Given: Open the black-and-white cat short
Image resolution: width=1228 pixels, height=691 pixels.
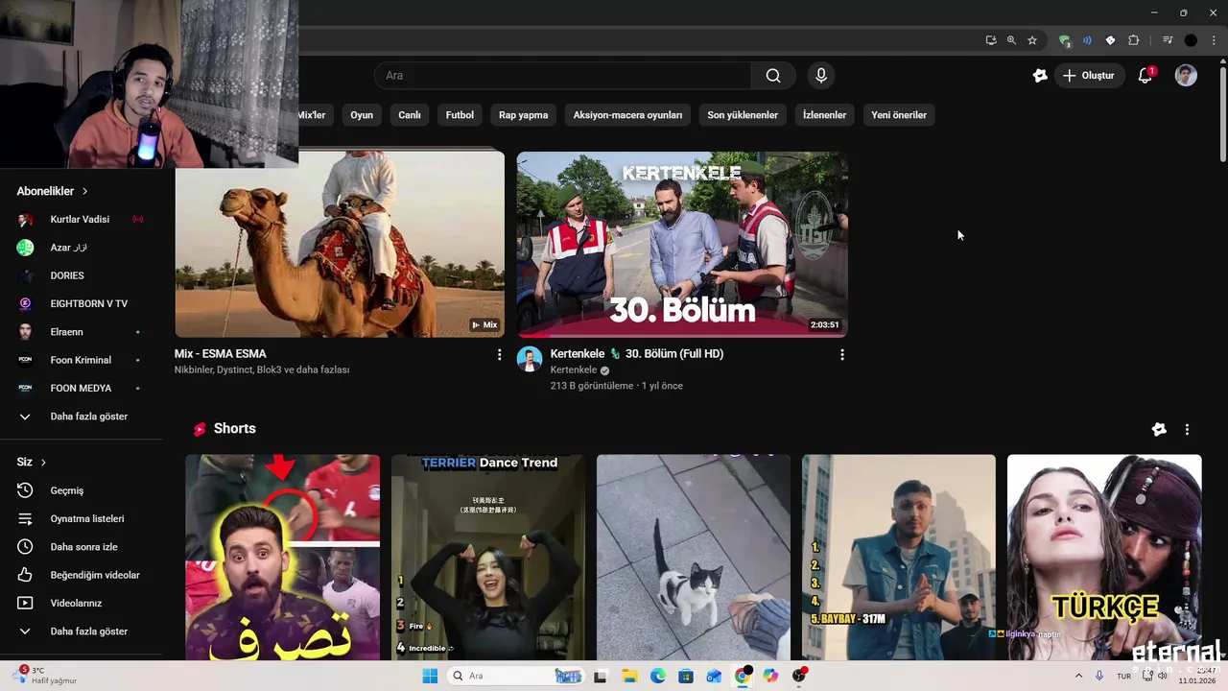Looking at the screenshot, I should [x=694, y=557].
